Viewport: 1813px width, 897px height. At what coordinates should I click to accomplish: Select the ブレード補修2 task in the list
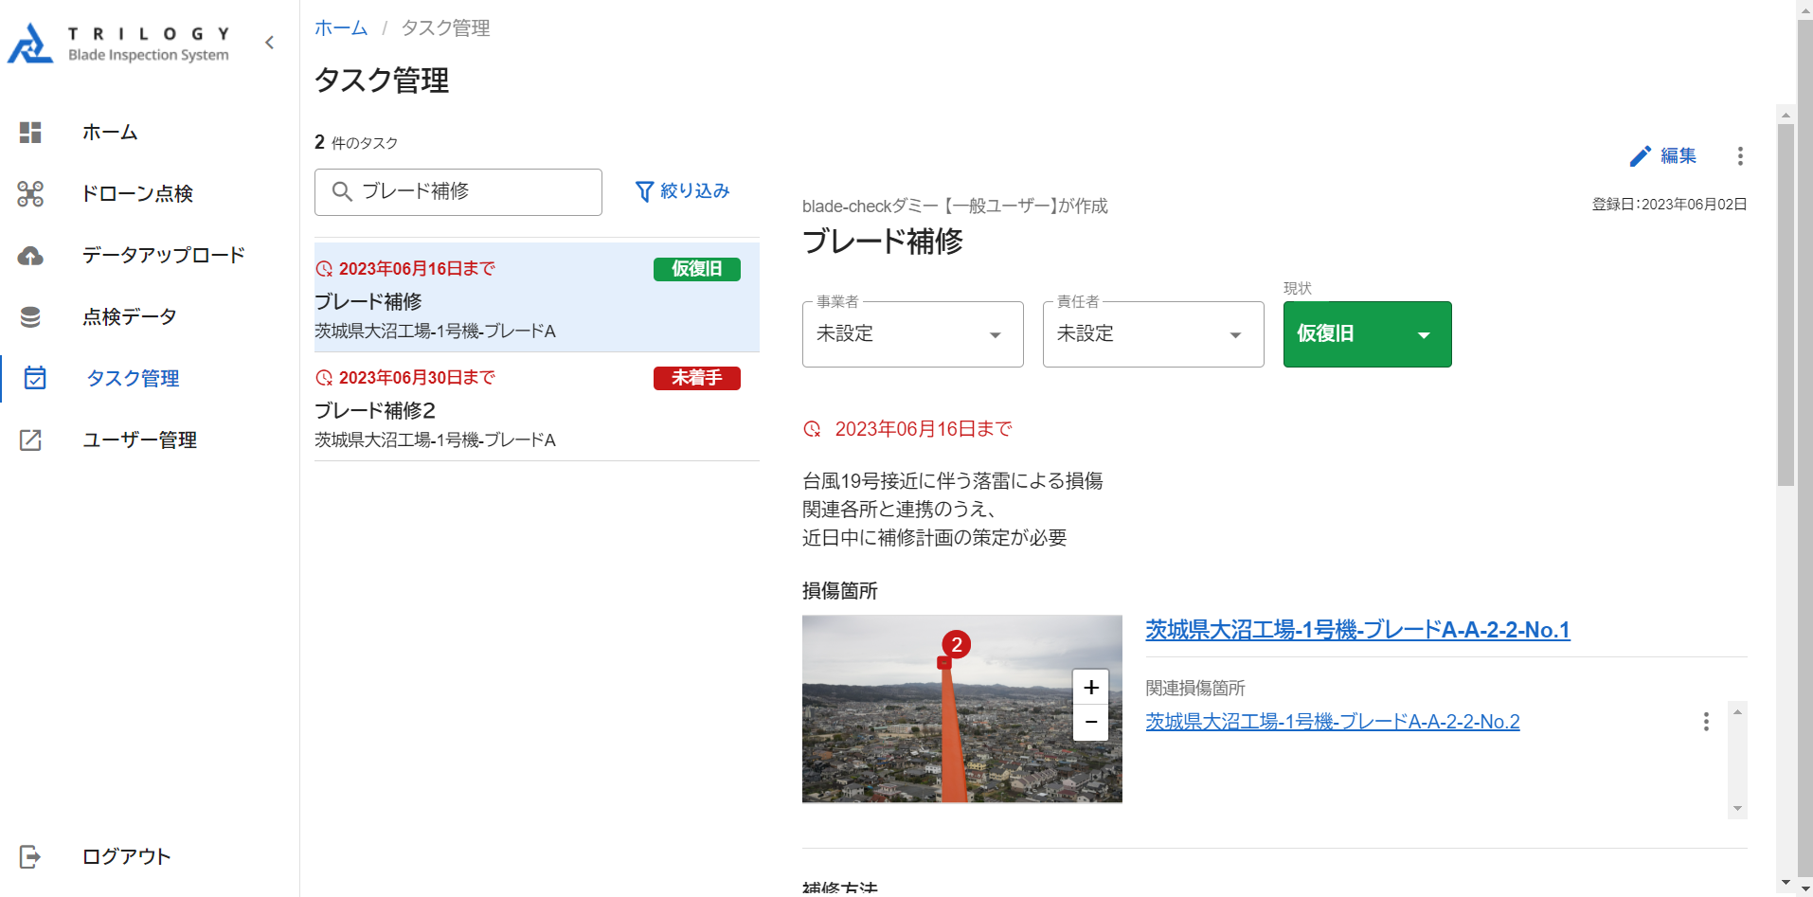[x=537, y=406]
